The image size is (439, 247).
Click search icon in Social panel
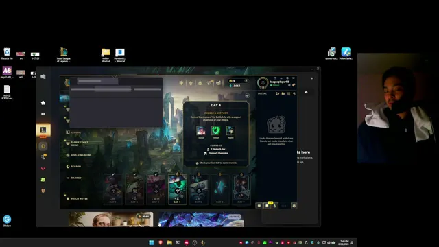[294, 93]
